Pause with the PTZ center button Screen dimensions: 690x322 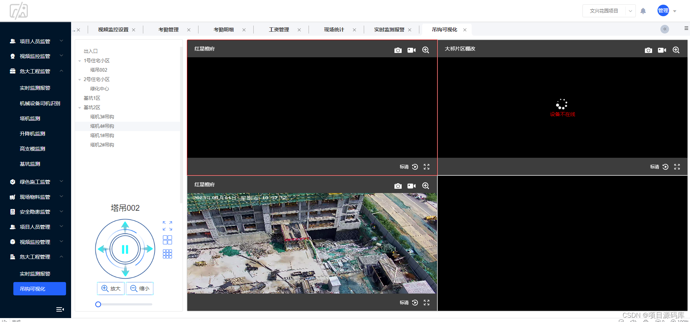pyautogui.click(x=125, y=249)
